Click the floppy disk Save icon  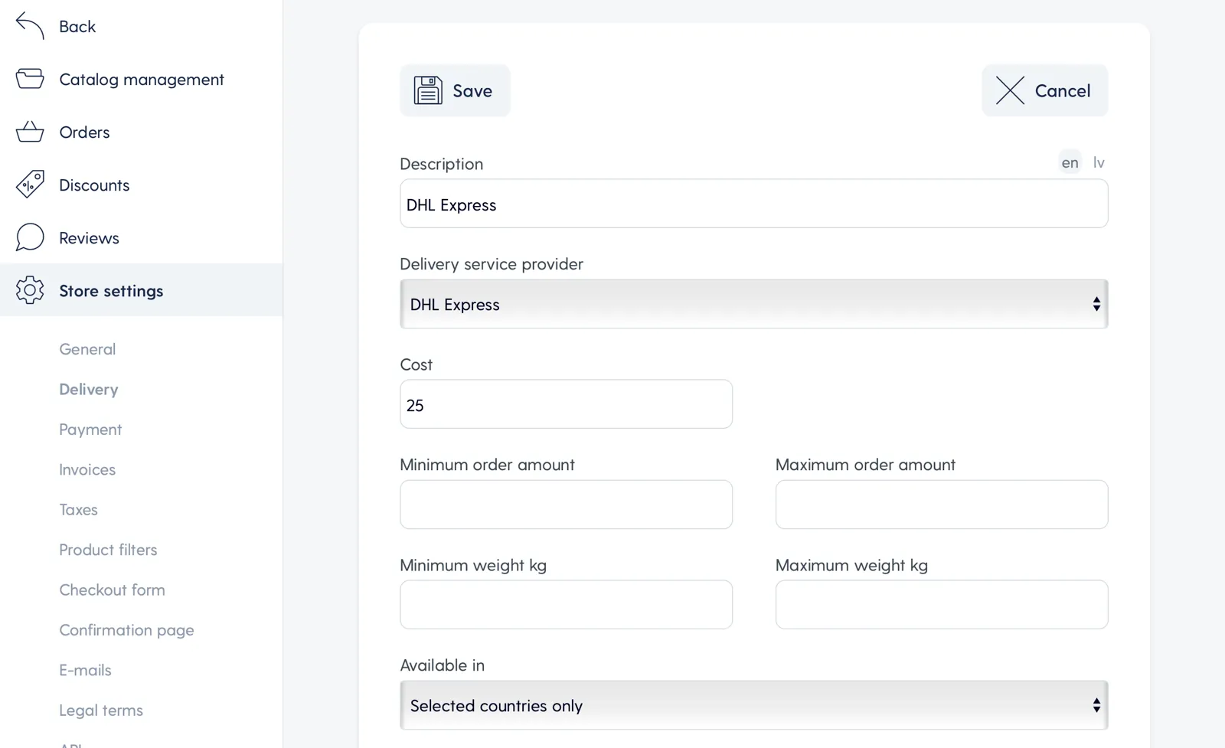[x=428, y=90]
